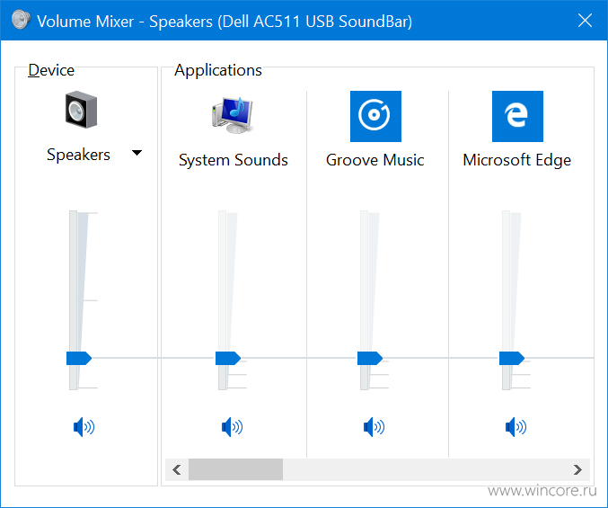Click the System Sounds volume slider handle
The image size is (608, 508).
coord(227,358)
